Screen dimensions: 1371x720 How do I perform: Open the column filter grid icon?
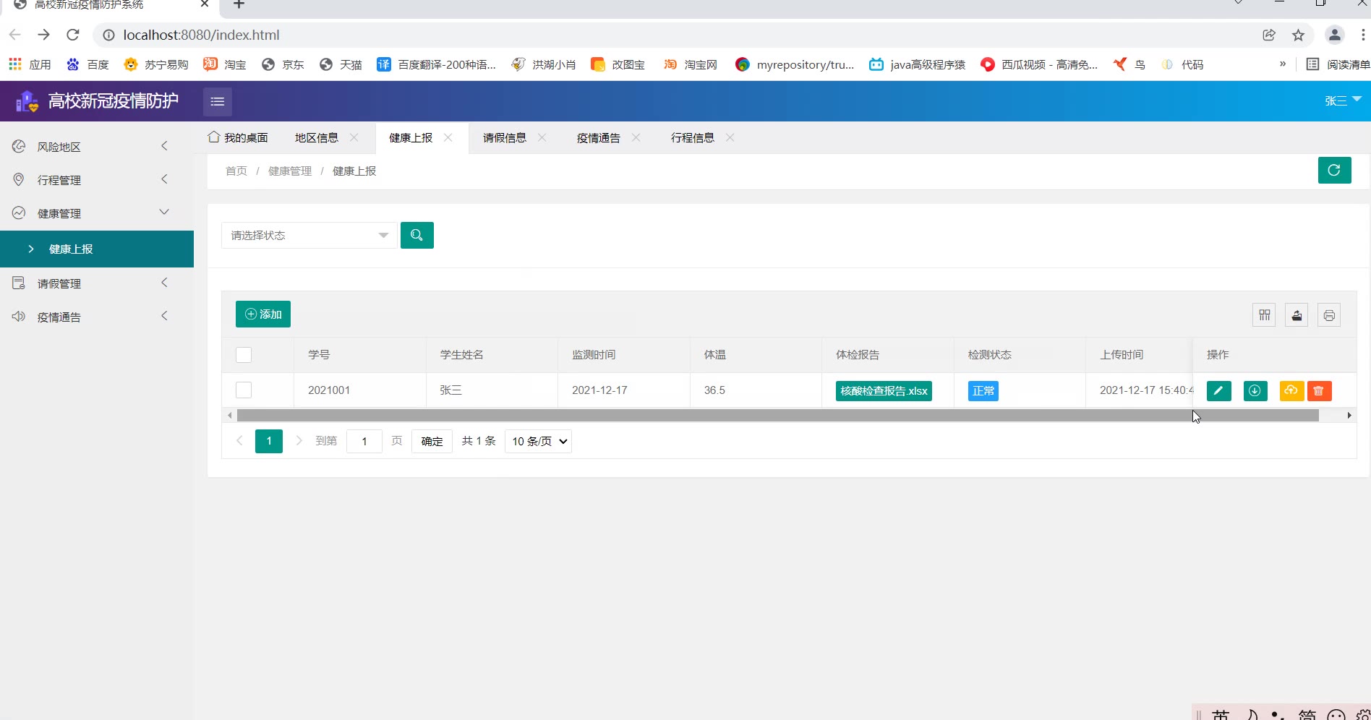point(1264,315)
